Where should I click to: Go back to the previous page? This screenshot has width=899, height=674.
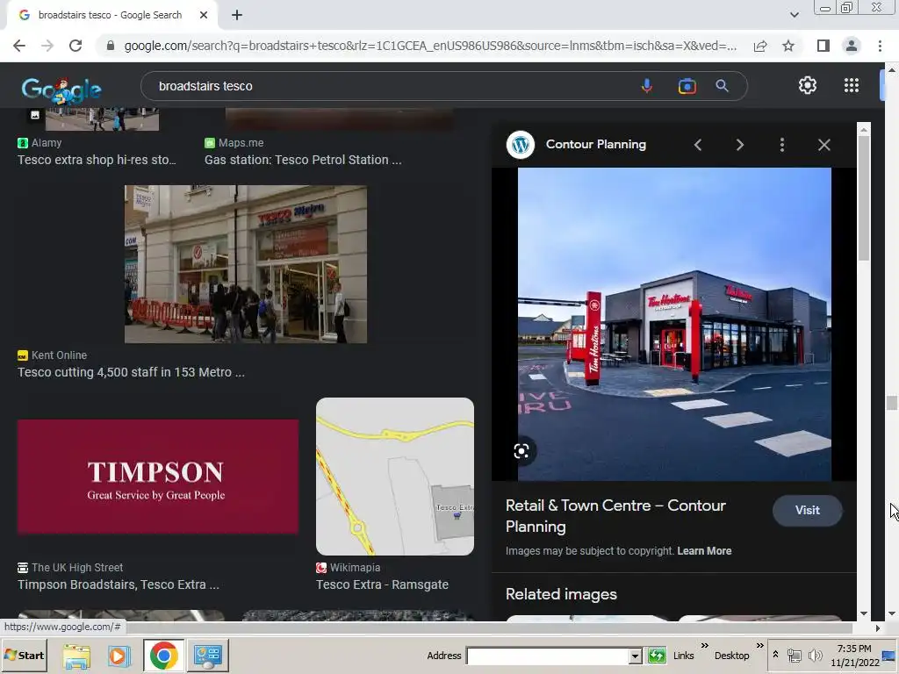(19, 46)
